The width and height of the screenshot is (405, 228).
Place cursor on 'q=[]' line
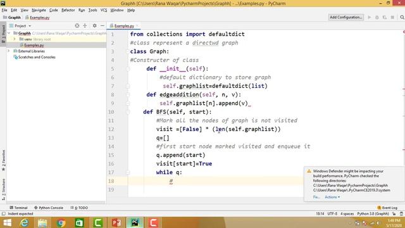pyautogui.click(x=163, y=138)
